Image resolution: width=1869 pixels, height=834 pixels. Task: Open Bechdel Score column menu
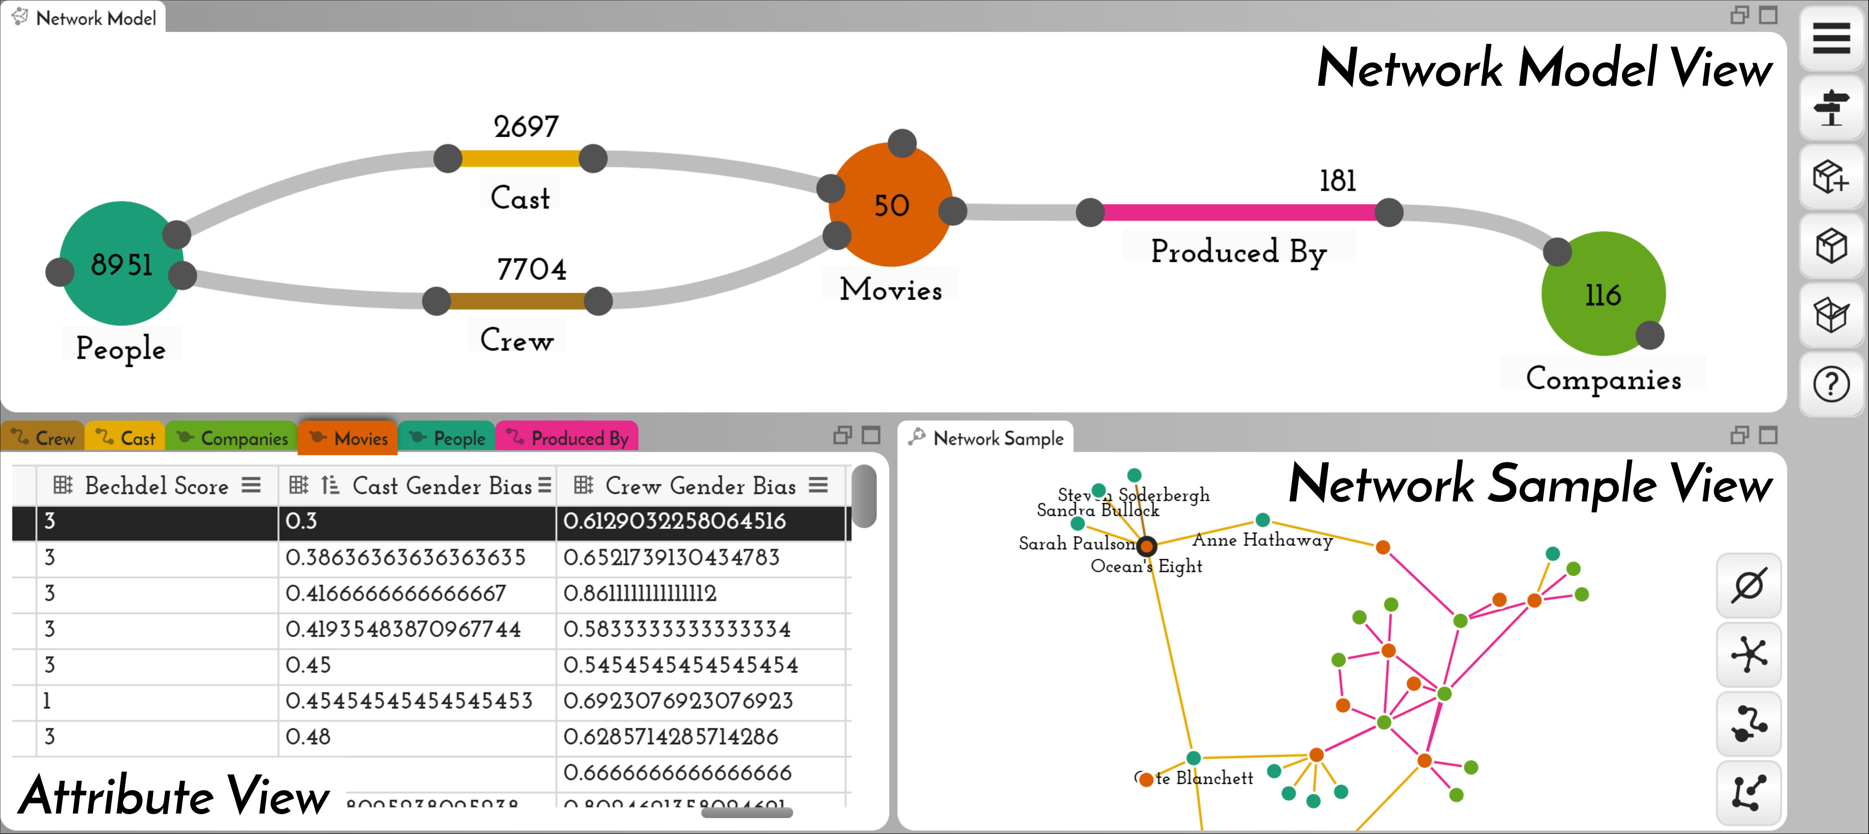tap(251, 485)
